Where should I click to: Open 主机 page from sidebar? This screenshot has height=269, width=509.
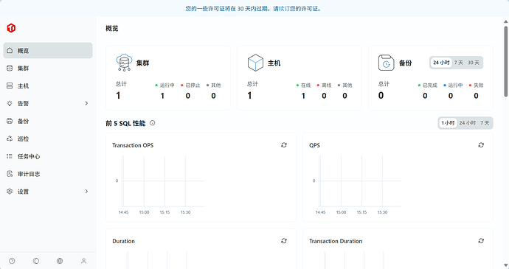tap(48, 85)
